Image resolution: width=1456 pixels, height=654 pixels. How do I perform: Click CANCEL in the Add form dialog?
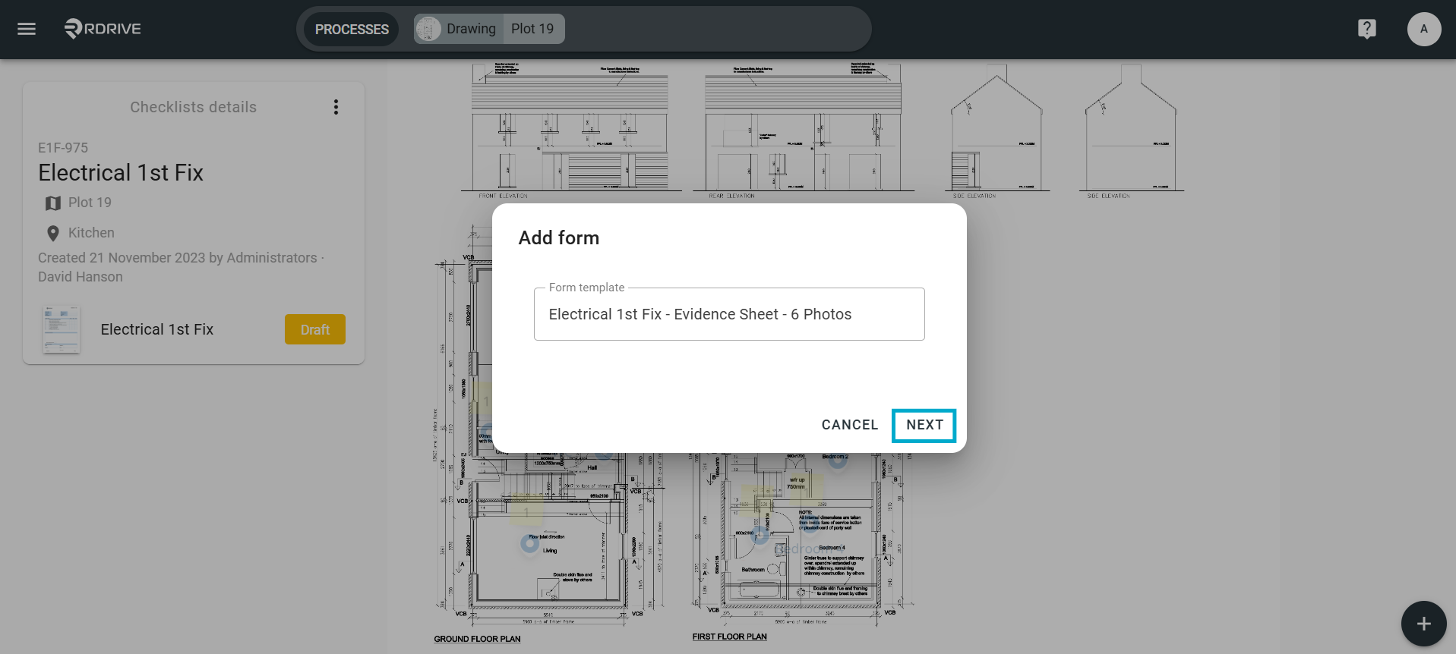(849, 425)
